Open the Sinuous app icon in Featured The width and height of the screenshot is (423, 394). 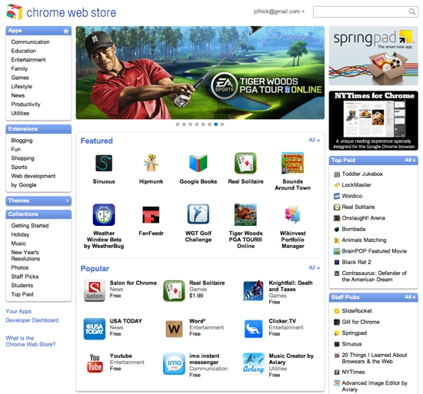(x=104, y=163)
